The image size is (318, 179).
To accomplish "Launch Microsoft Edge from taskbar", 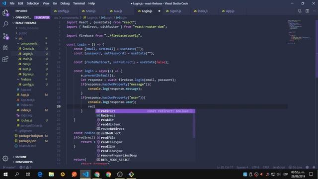I will point(40,175).
